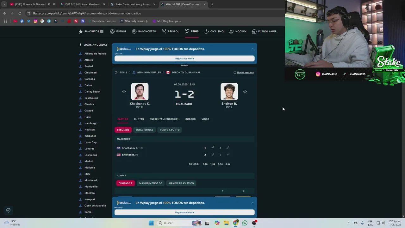Open Deportes en vivo bookmark
This screenshot has width=405, height=228.
coord(102,21)
